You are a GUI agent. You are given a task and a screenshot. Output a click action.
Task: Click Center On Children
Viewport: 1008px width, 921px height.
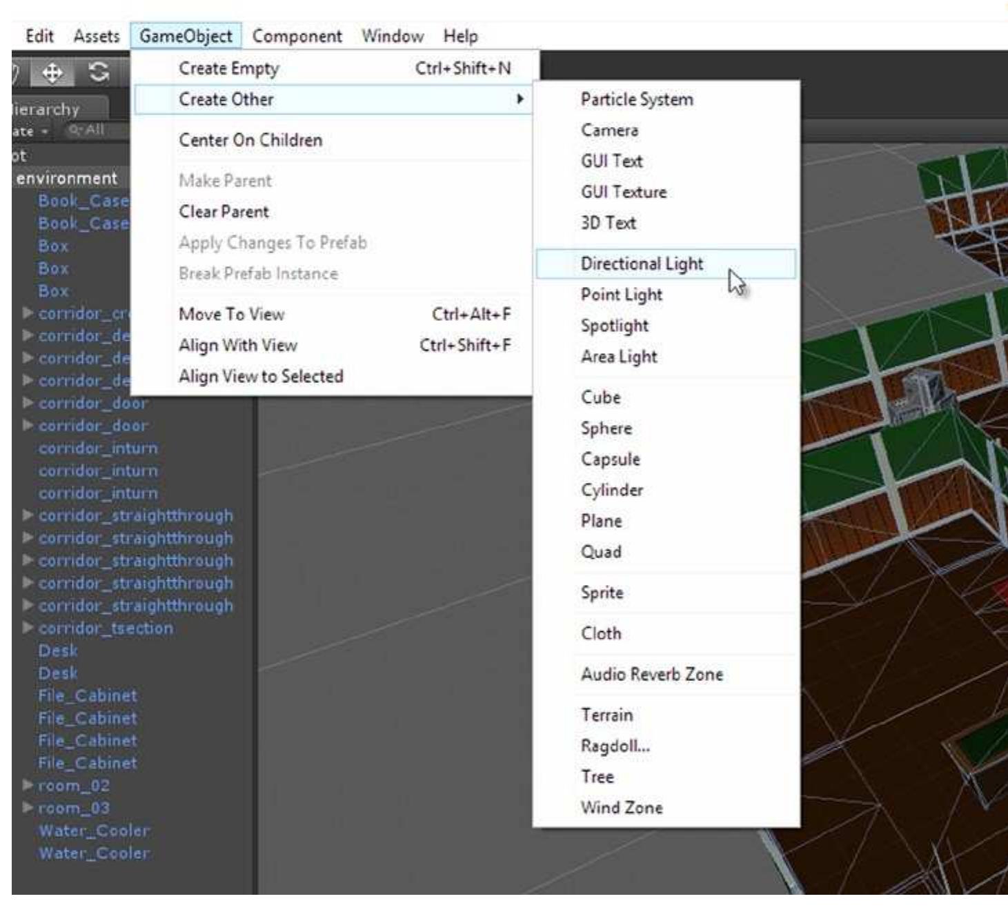coord(250,140)
